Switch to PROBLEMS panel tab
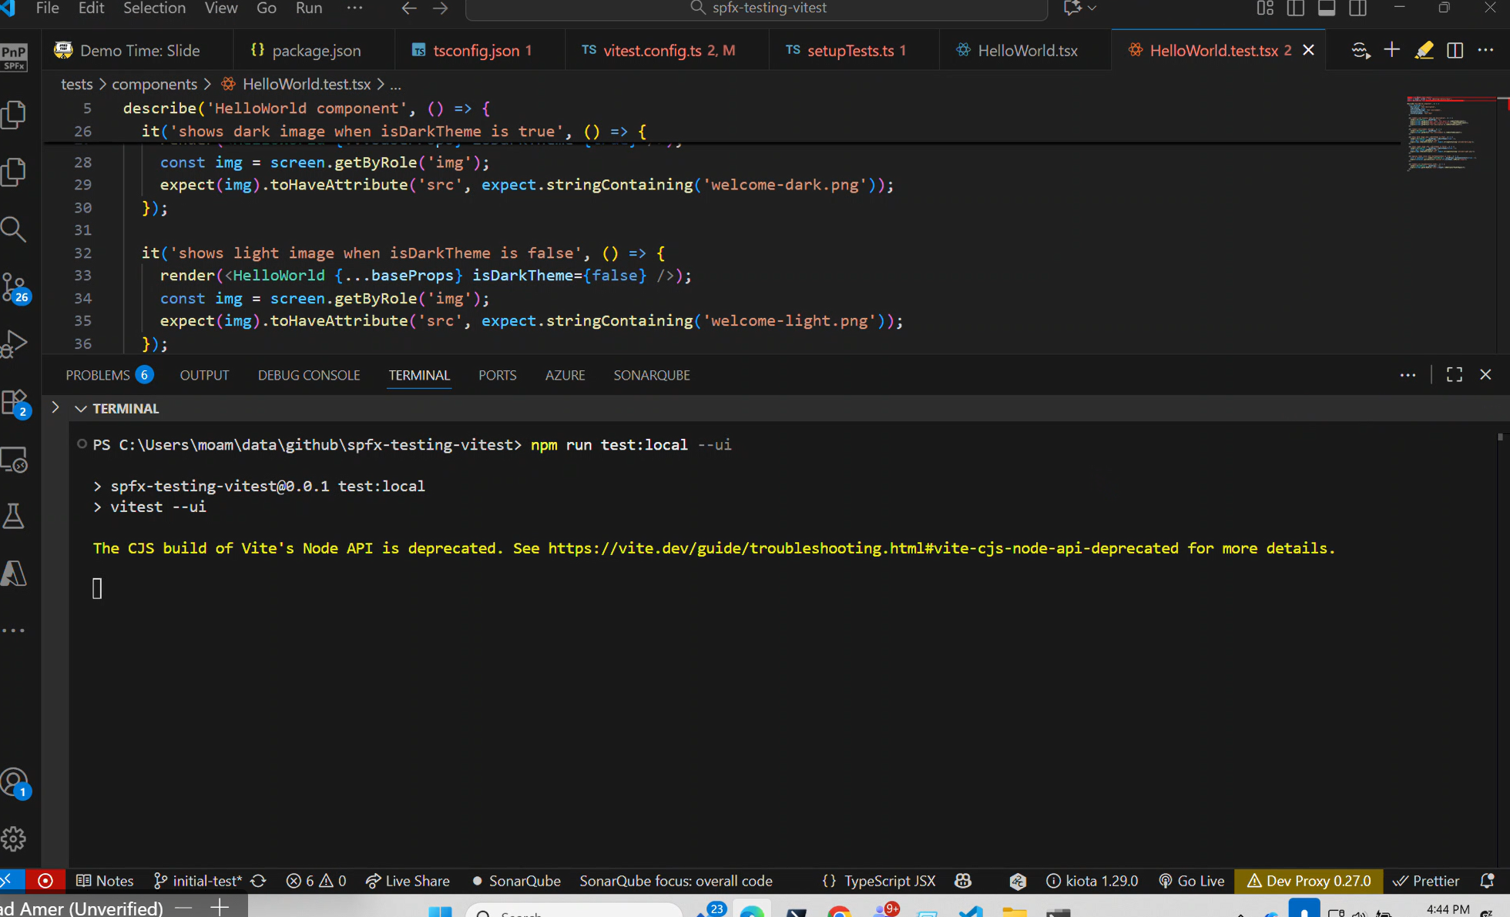 (x=98, y=375)
